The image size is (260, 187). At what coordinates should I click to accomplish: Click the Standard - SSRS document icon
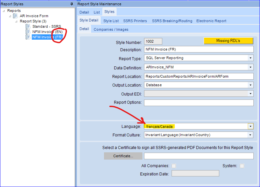[28, 26]
